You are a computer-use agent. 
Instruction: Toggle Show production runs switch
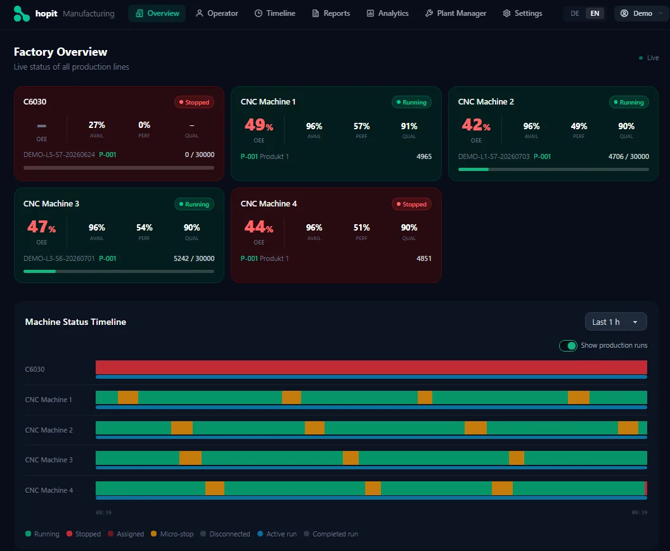[568, 345]
